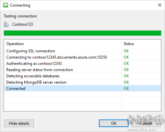Select the Authenticating as contoso12345 row
This screenshot has width=165, height=132.
82,64
